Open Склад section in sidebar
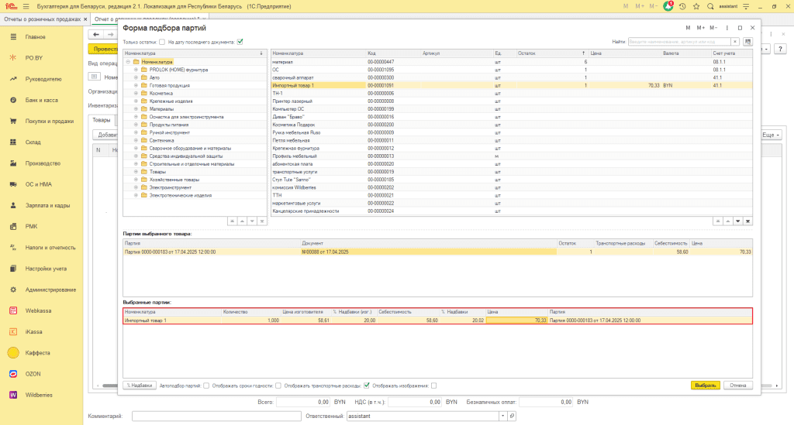Image resolution: width=794 pixels, height=425 pixels. [x=33, y=142]
